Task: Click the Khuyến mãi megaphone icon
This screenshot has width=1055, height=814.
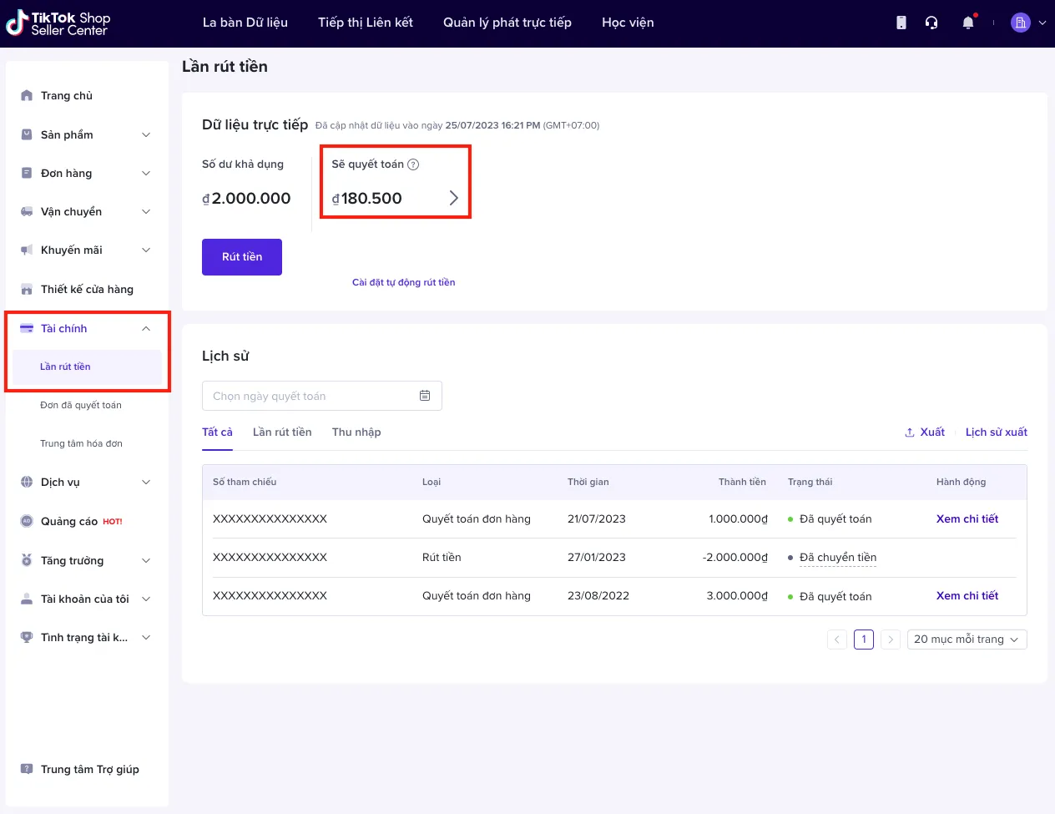Action: click(27, 250)
